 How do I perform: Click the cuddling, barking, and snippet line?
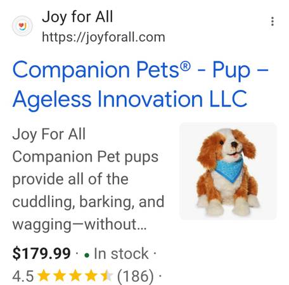click(88, 202)
